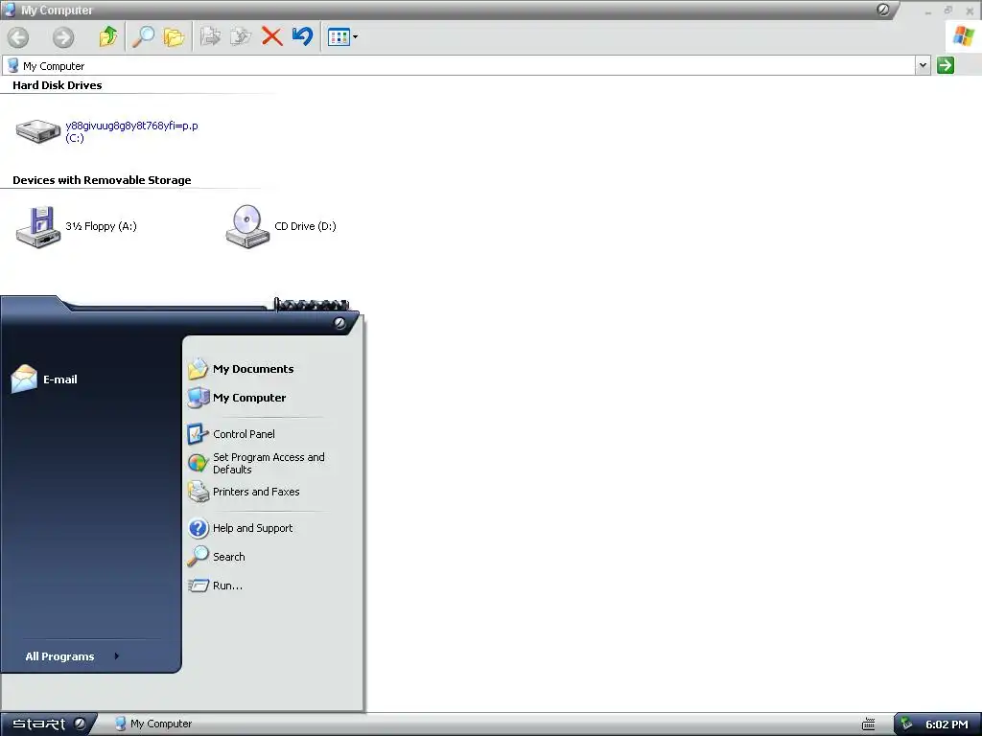Go back with the Back arrow button
The width and height of the screenshot is (982, 736).
click(18, 37)
